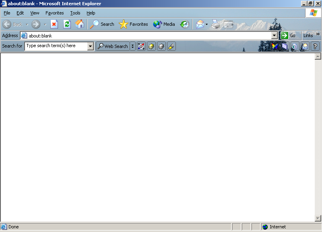Click the yellow highlighter icon
322x232 pixels.
point(171,46)
